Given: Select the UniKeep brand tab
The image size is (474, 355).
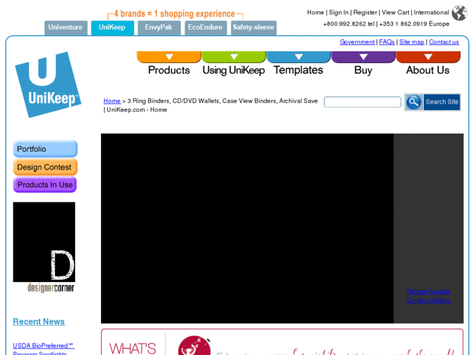Looking at the screenshot, I should pos(112,28).
